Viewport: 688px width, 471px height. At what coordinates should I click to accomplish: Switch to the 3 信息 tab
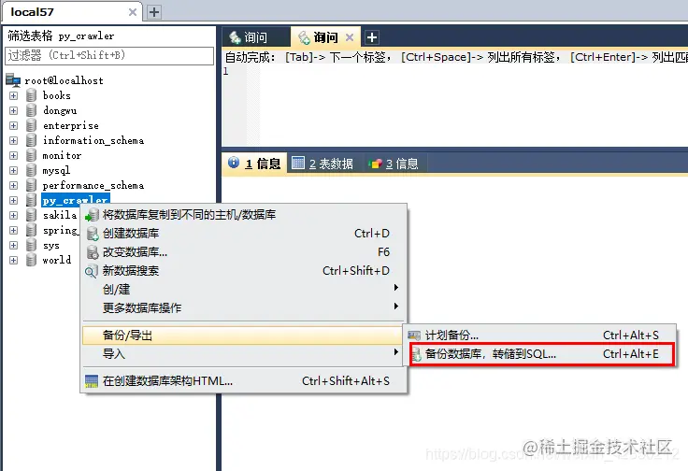point(394,164)
